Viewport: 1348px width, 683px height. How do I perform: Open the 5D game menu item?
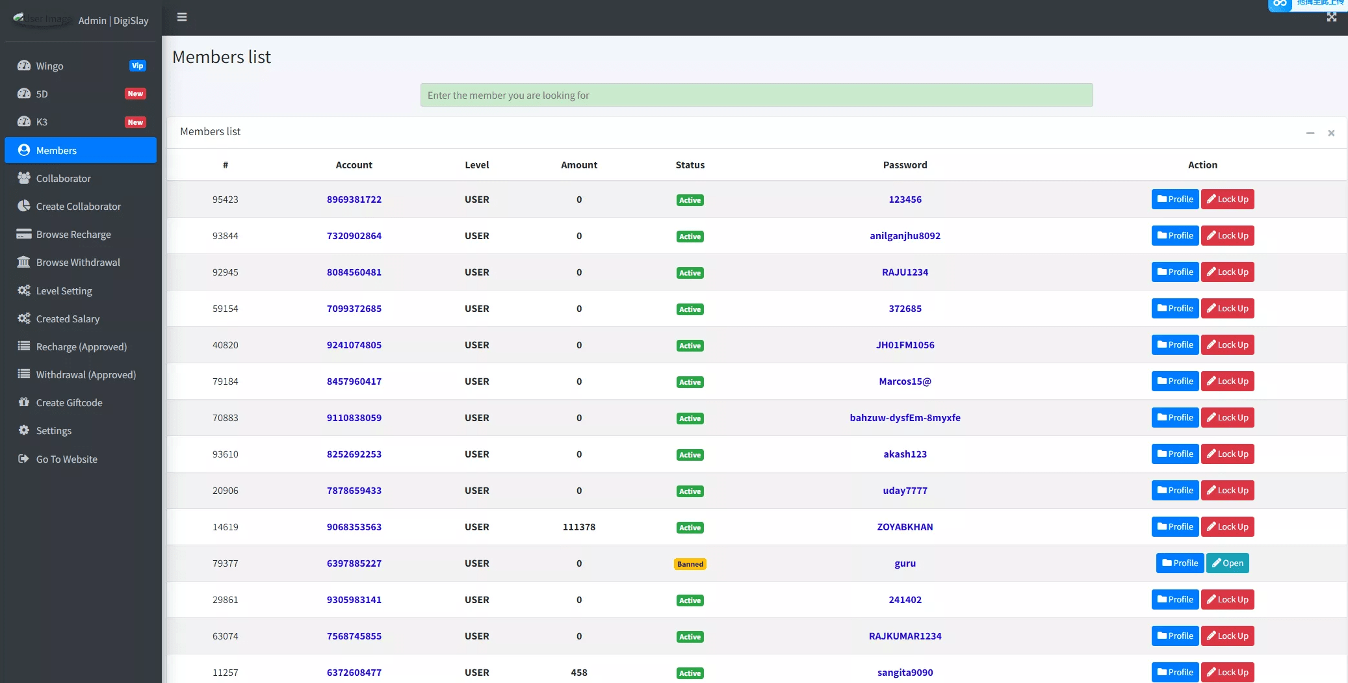click(42, 94)
